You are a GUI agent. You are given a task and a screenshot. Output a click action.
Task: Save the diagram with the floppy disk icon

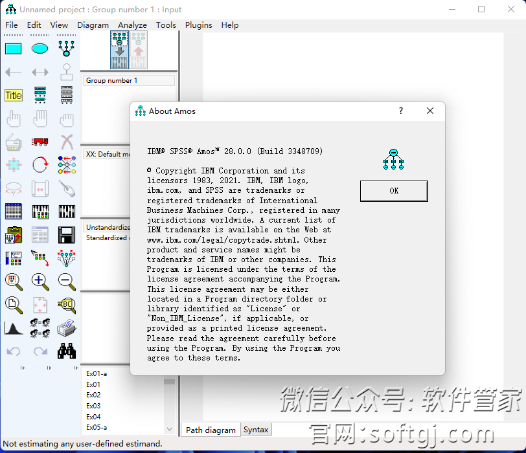67,235
